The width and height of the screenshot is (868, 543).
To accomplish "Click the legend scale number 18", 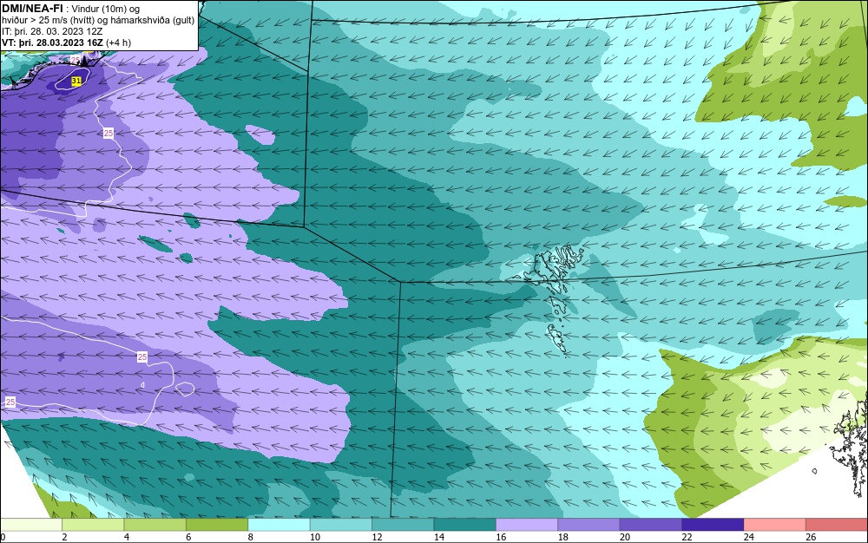I will [563, 537].
